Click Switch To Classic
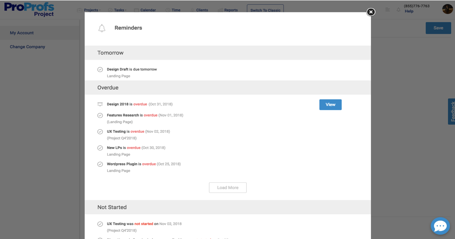 tap(265, 10)
